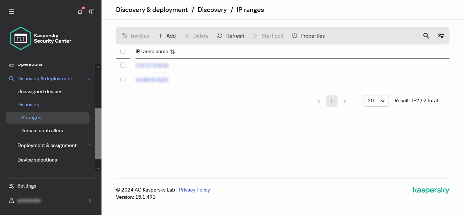
Task: Click the Kaspersky footer logo
Action: [x=431, y=190]
